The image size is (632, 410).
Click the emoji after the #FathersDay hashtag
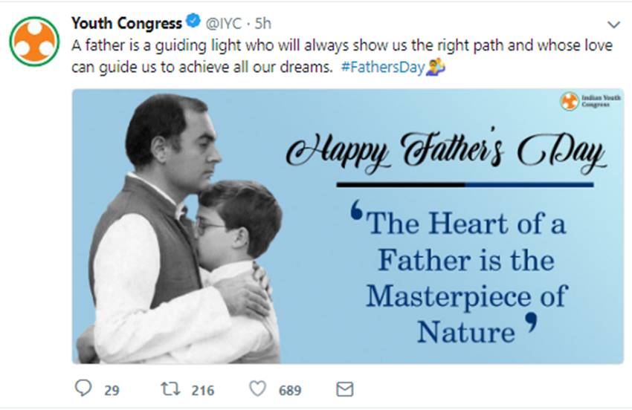click(436, 68)
